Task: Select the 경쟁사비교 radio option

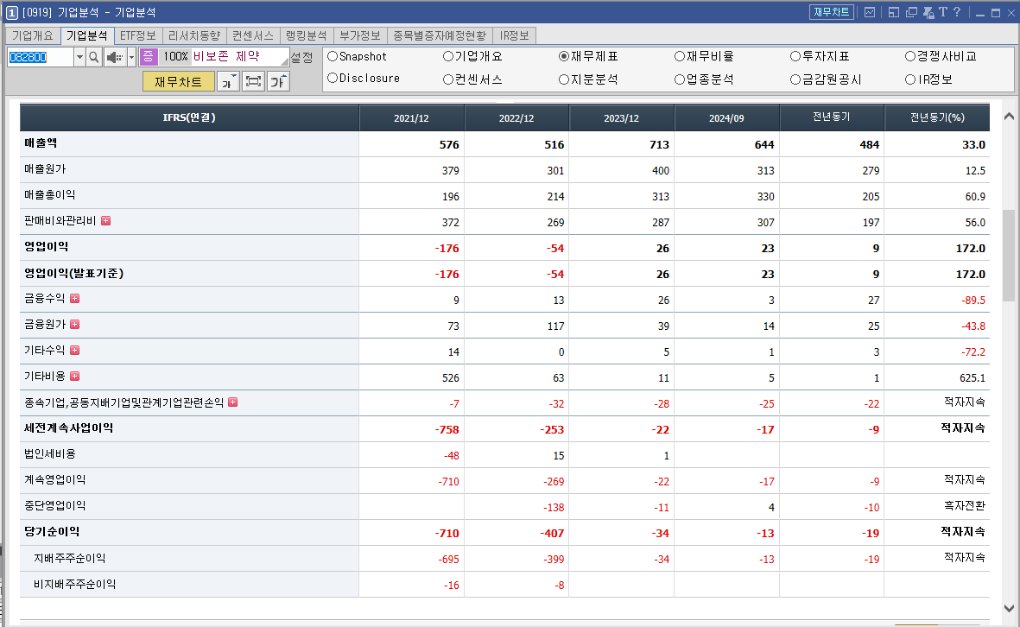Action: [x=910, y=57]
